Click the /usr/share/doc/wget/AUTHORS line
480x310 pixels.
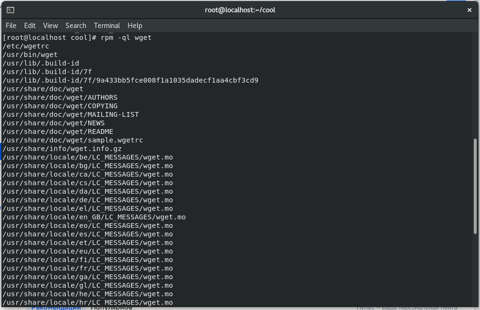coord(60,98)
